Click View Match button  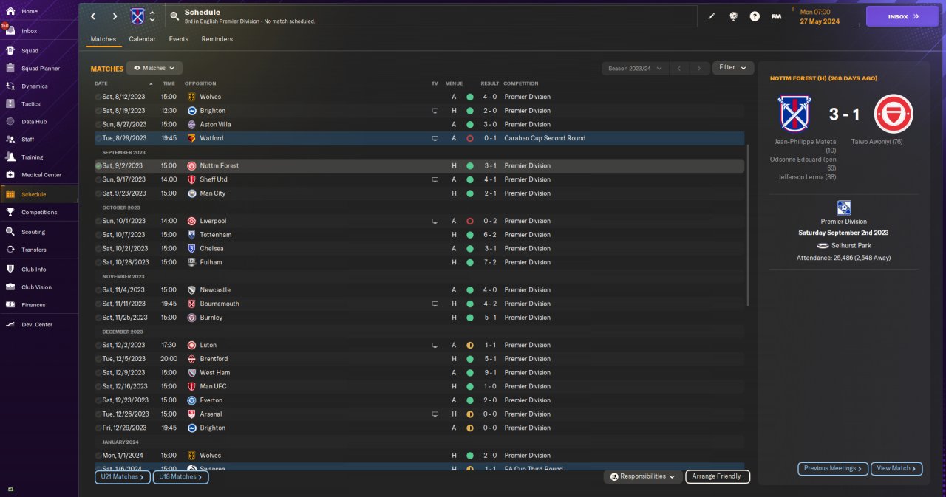tap(896, 468)
